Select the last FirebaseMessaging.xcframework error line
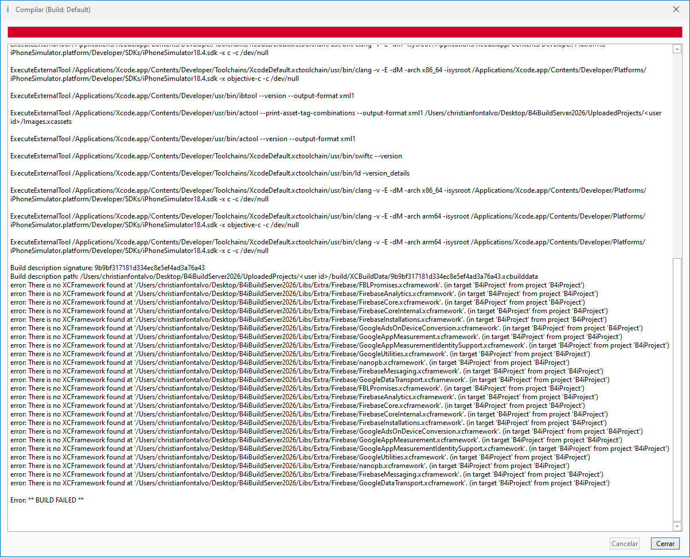690x557 pixels. click(x=306, y=474)
